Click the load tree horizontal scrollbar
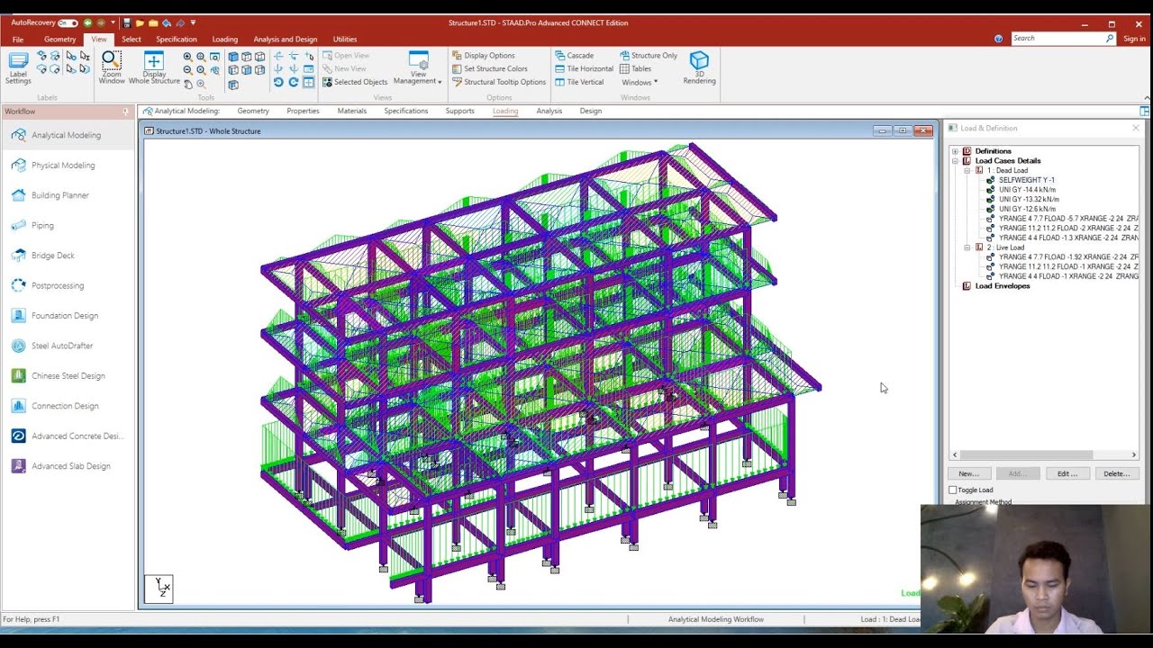The width and height of the screenshot is (1153, 648). [x=1025, y=455]
